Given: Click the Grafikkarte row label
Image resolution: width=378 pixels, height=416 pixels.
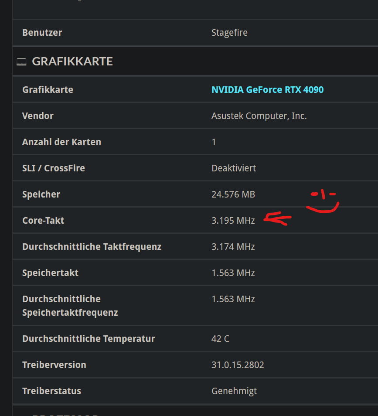Looking at the screenshot, I should pyautogui.click(x=48, y=90).
